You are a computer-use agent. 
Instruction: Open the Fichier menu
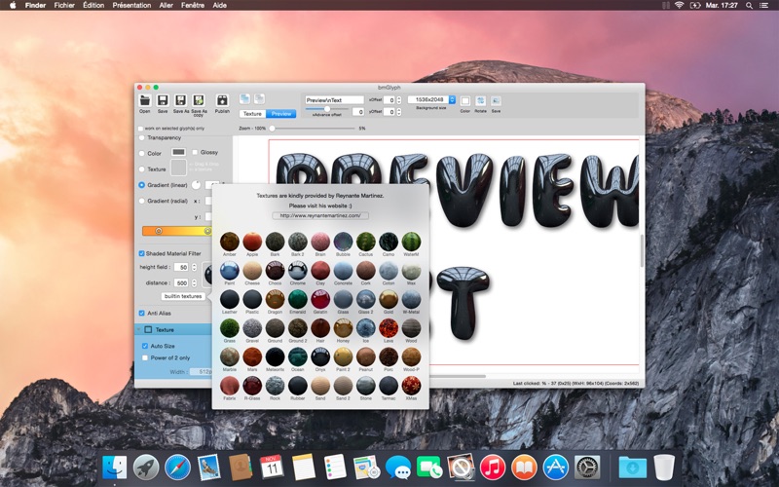[x=64, y=5]
